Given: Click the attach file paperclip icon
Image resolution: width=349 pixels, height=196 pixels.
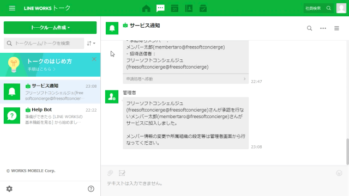Looking at the screenshot, I should point(110,173).
